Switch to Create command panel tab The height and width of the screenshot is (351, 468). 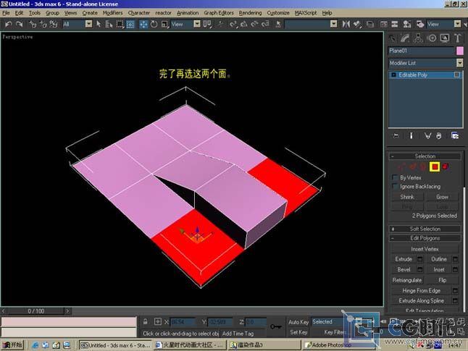pyautogui.click(x=393, y=38)
